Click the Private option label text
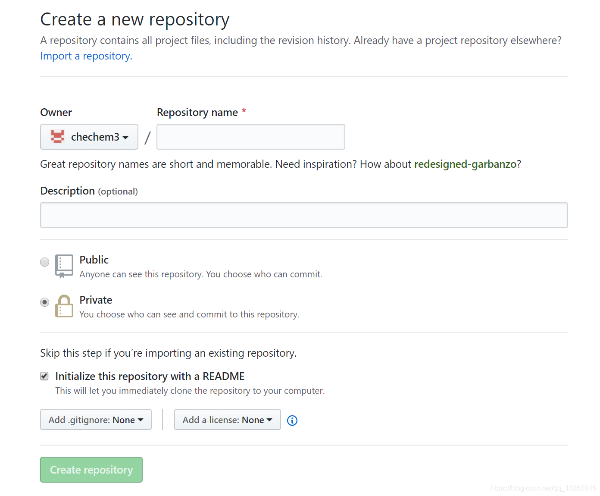600x496 pixels. pyautogui.click(x=96, y=300)
